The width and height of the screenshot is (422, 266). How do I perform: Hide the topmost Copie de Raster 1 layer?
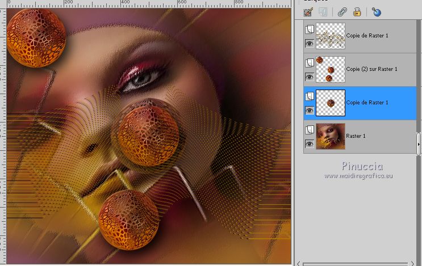pyautogui.click(x=310, y=43)
